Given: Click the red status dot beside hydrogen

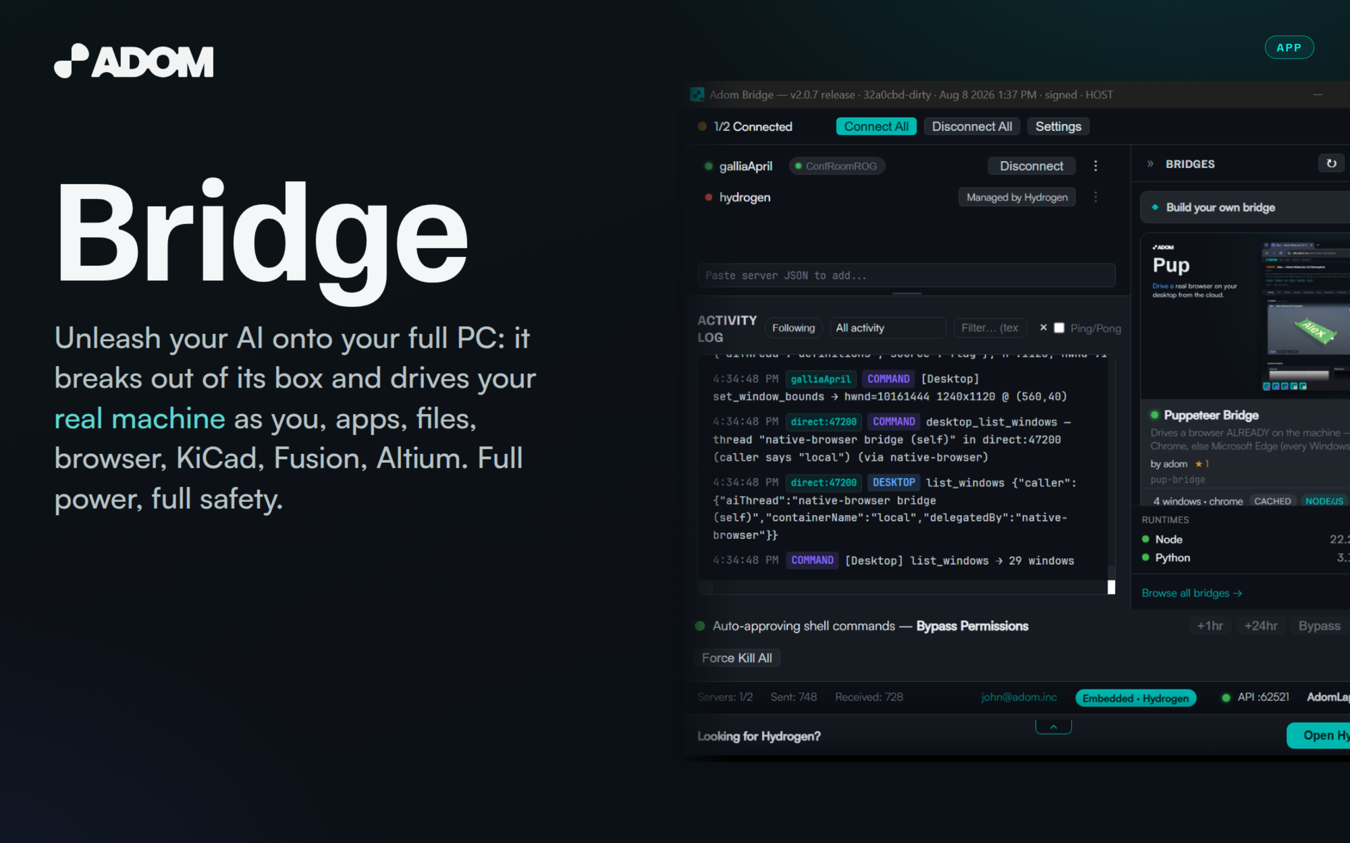Looking at the screenshot, I should [x=708, y=197].
